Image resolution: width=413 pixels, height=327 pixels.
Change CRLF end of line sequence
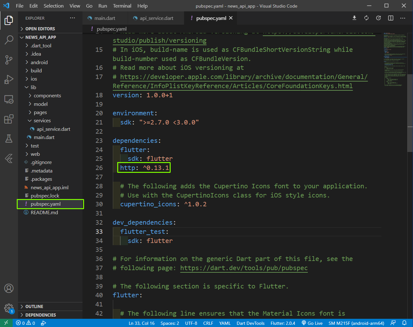pyautogui.click(x=208, y=323)
